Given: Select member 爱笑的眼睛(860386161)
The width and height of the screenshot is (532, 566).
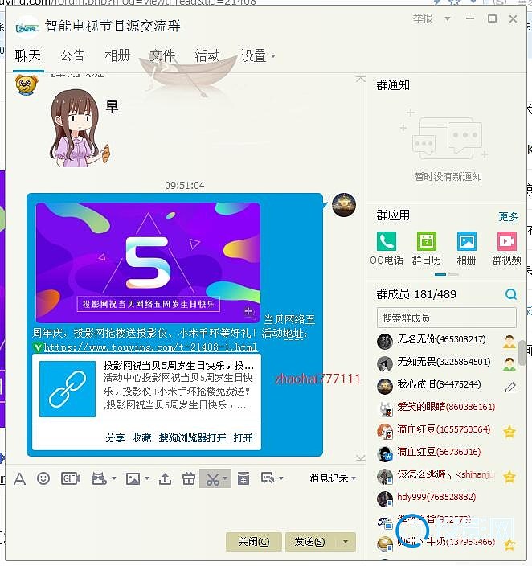Looking at the screenshot, I should pos(447,407).
